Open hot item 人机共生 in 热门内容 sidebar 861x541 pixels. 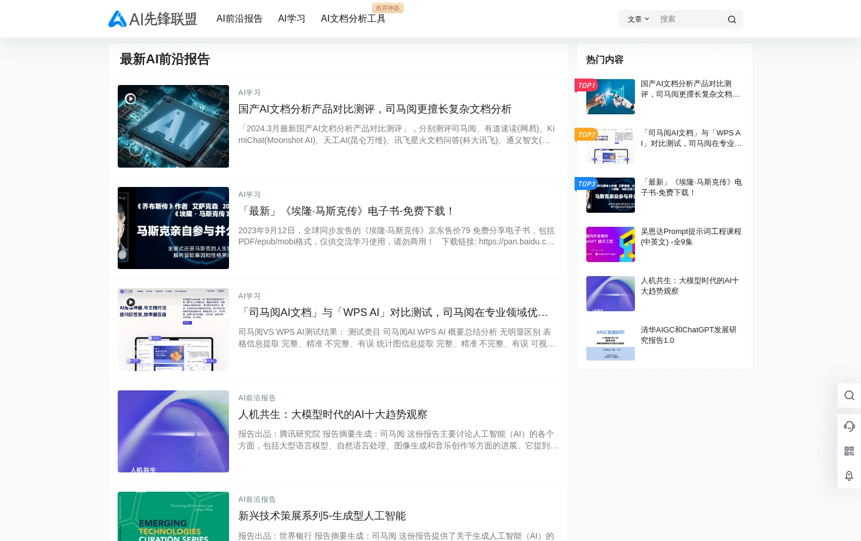[690, 286]
